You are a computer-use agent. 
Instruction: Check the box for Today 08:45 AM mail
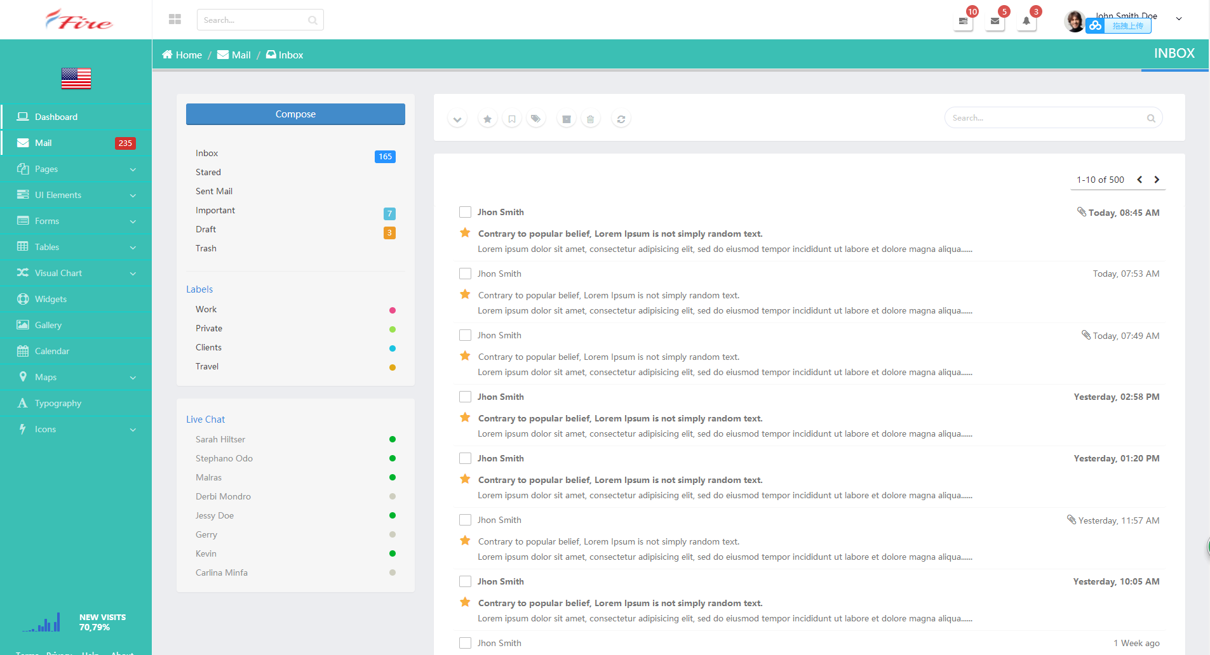coord(465,212)
